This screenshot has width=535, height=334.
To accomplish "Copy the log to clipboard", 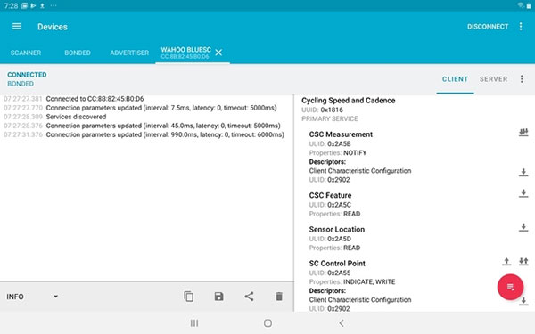I will click(x=189, y=297).
